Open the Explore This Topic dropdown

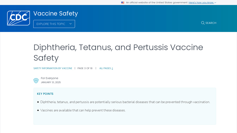coord(54,24)
